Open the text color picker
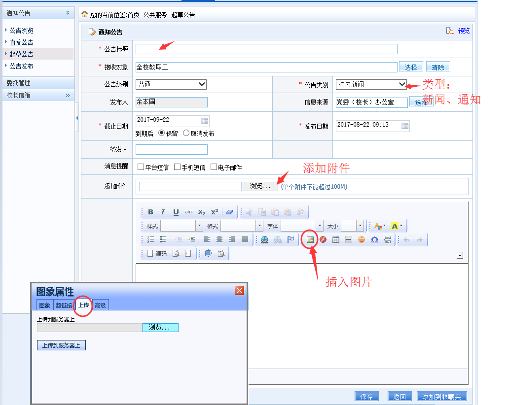The width and height of the screenshot is (508, 405). 380,226
